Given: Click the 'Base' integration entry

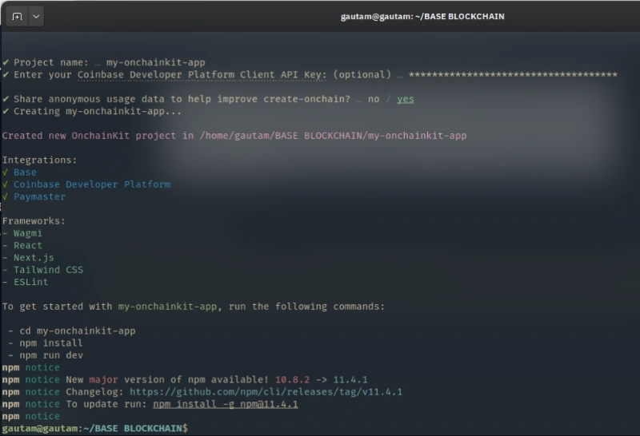Looking at the screenshot, I should click(25, 172).
